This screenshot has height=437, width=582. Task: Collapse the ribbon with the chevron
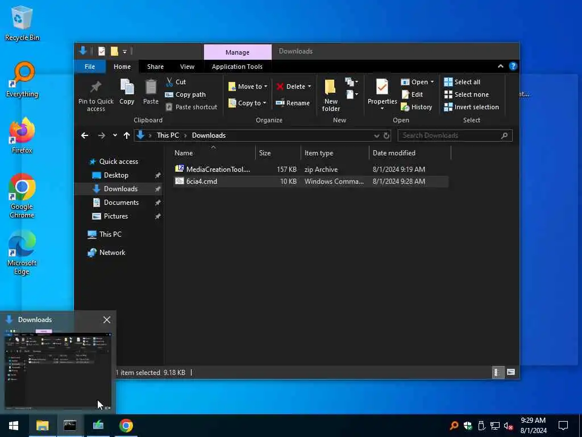coord(500,66)
